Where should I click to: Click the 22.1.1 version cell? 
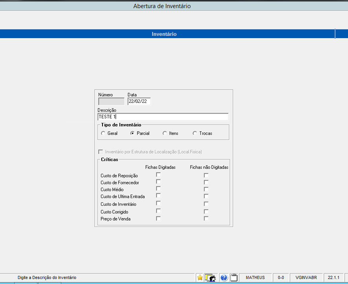(x=333, y=278)
